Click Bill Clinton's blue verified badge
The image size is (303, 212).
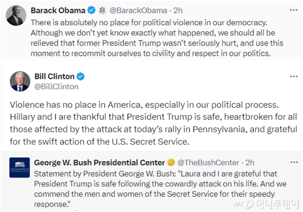pyautogui.click(x=81, y=77)
